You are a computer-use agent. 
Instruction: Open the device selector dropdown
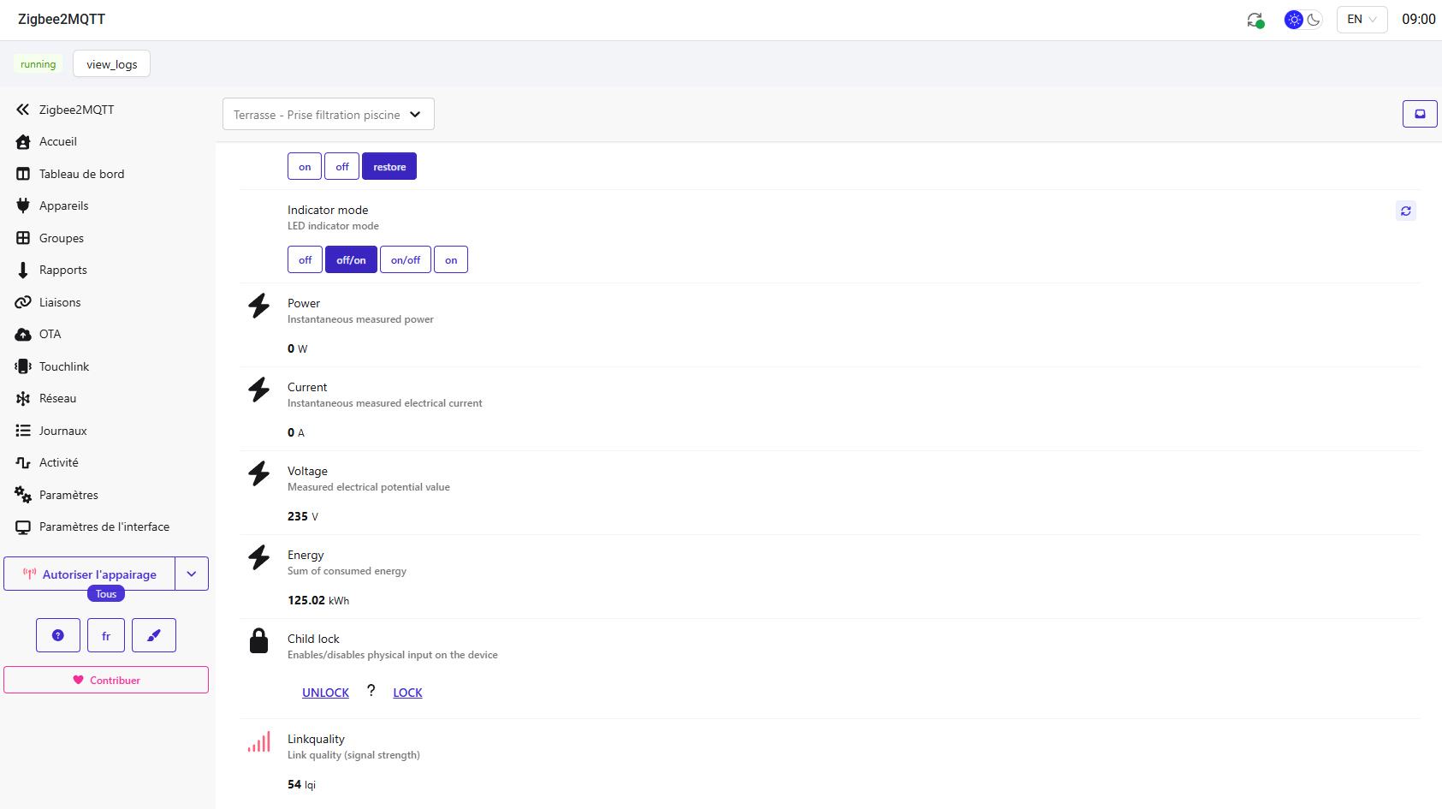[x=328, y=115]
